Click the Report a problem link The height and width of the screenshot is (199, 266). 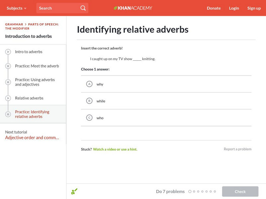[237, 149]
